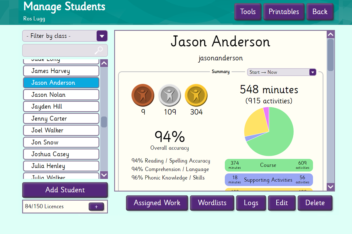Go back using the Back button
Screen dimensions: 352x234
click(x=320, y=12)
